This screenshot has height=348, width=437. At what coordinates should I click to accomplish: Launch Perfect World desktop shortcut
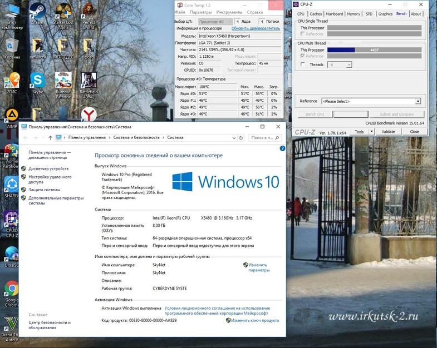pyautogui.click(x=89, y=17)
